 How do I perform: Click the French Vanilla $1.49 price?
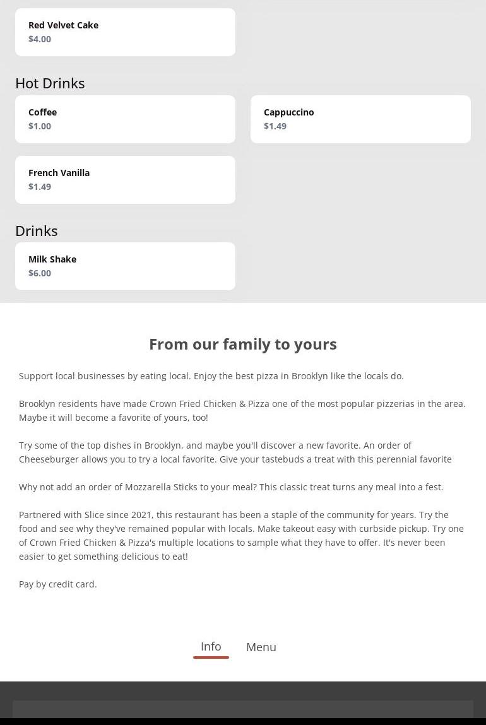point(40,187)
